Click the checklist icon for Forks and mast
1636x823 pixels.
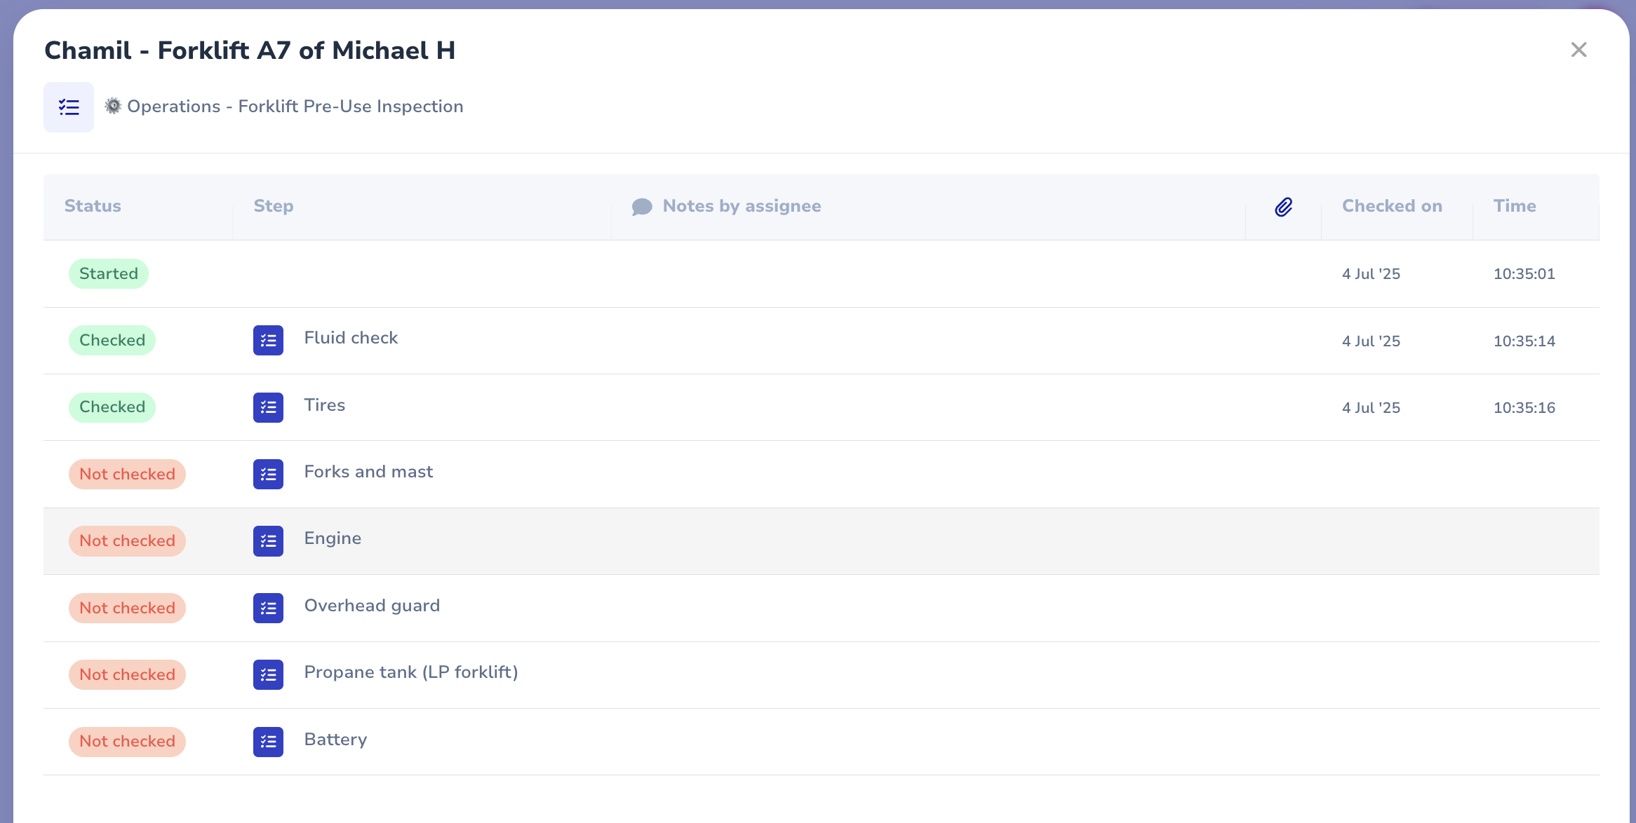coord(268,475)
